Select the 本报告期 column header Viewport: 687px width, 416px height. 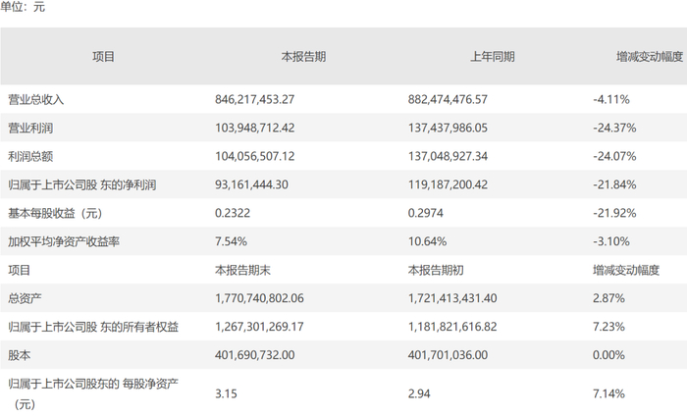[x=303, y=57]
